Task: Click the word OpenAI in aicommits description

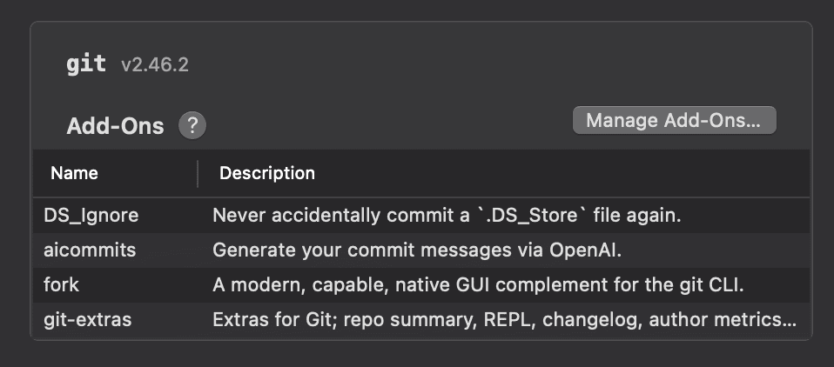Action: pos(583,250)
